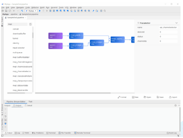183x138 pixels.
Task: Click the Synchronize refresh toolbar icon
Action: (x=10, y=11)
